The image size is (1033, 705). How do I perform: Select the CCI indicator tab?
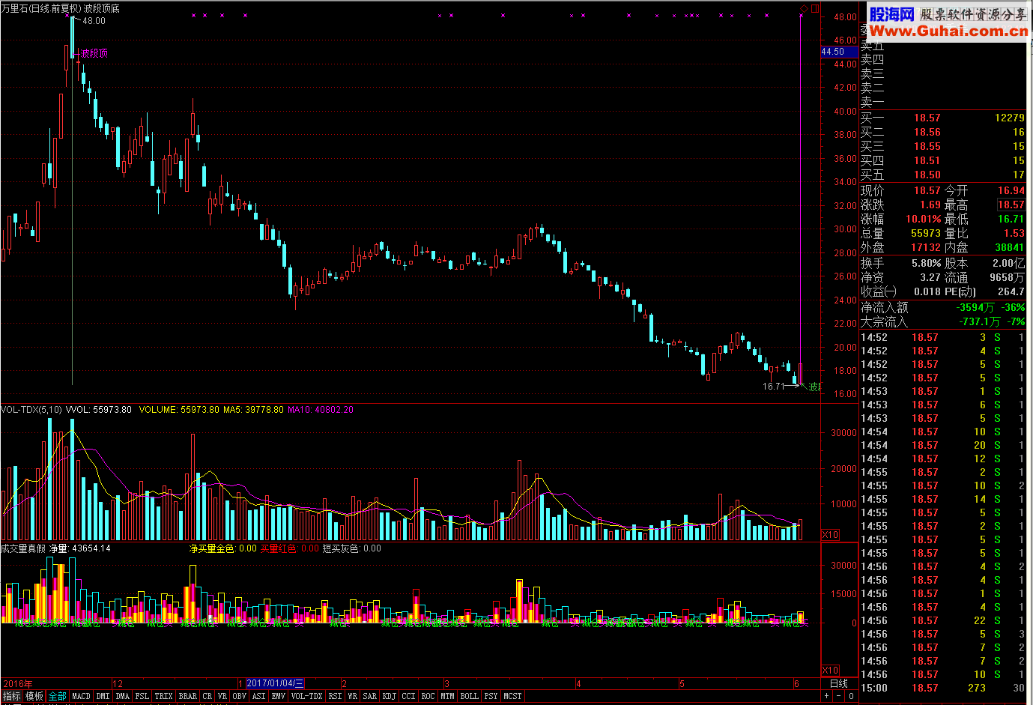pos(409,696)
